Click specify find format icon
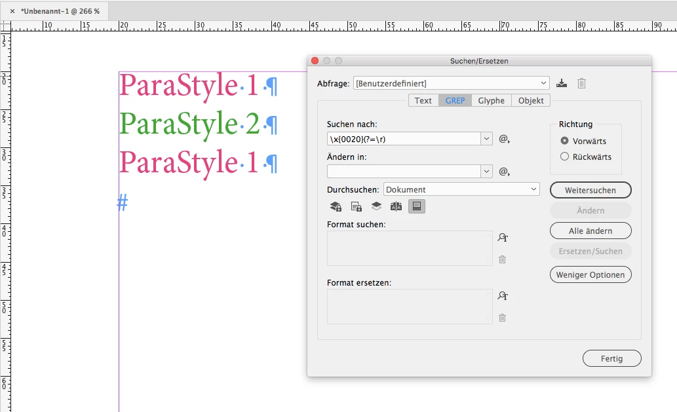The image size is (677, 412). point(503,237)
